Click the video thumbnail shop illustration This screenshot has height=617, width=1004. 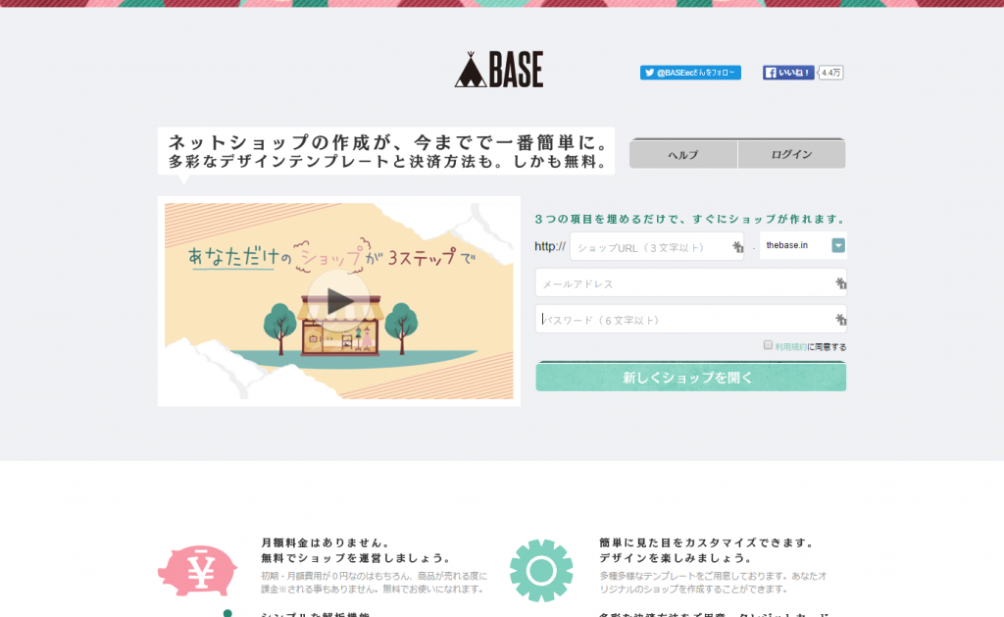338,301
